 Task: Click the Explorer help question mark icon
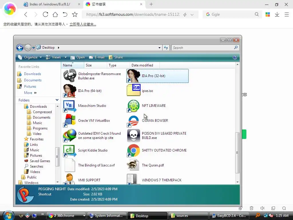tap(235, 57)
